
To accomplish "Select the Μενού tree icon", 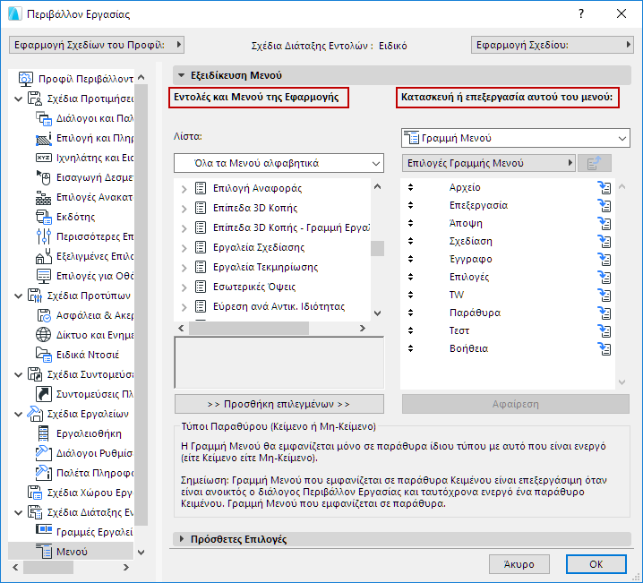I will point(44,552).
